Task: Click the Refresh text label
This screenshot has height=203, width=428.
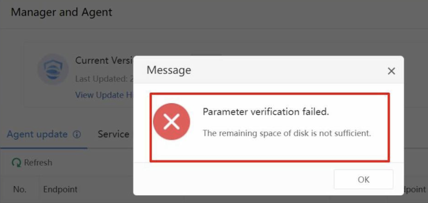Action: [x=38, y=163]
